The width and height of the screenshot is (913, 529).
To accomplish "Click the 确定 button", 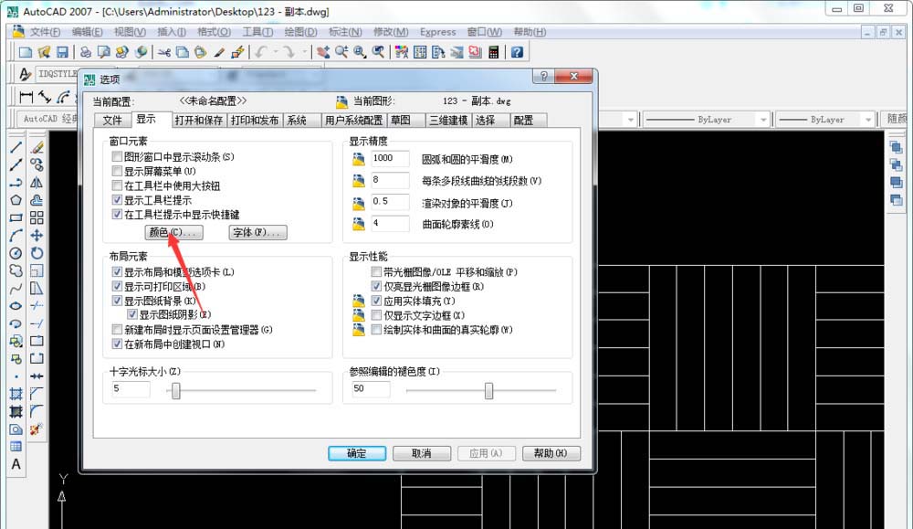I will [357, 453].
